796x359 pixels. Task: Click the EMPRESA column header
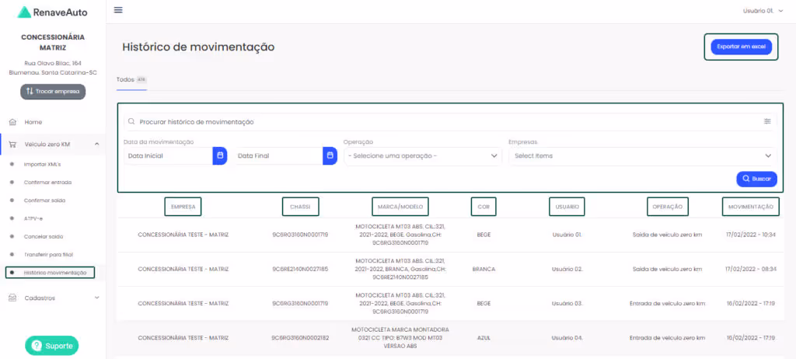tap(183, 207)
